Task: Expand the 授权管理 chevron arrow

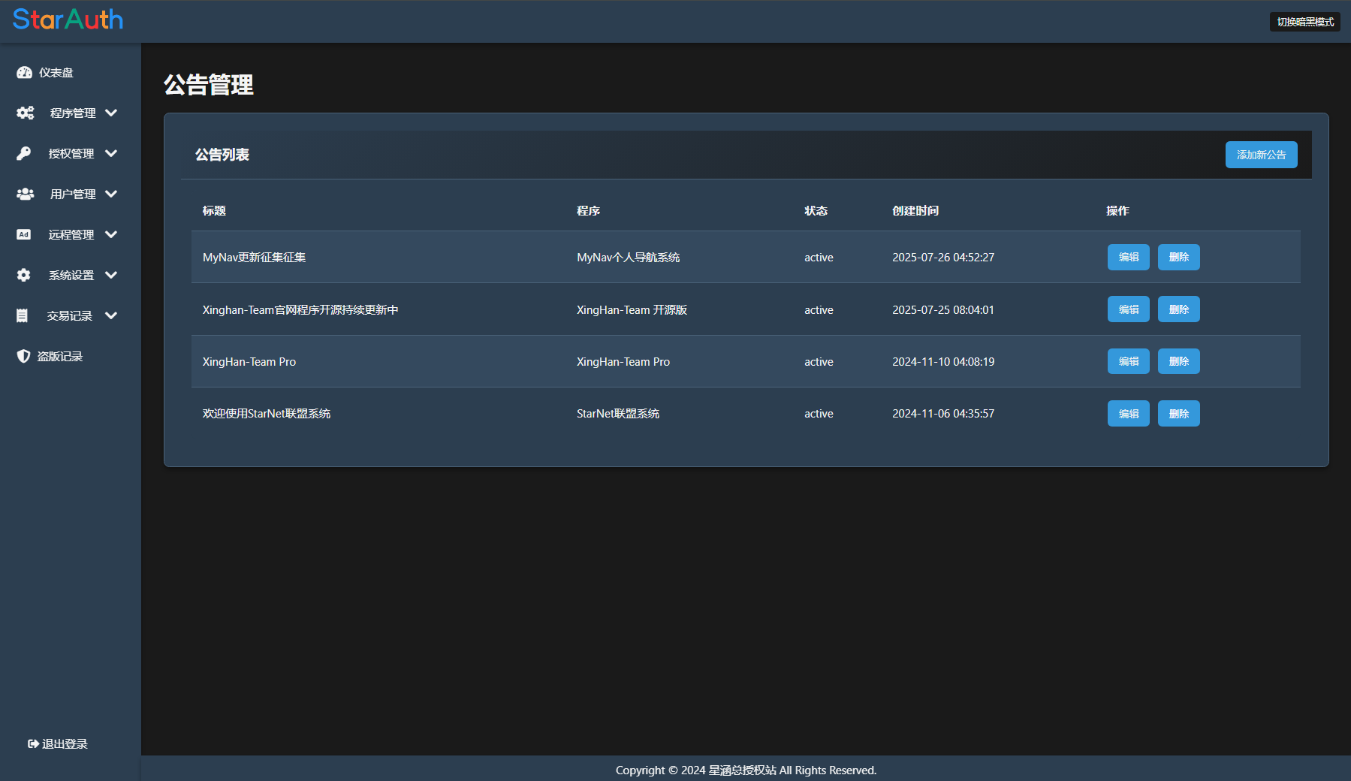Action: point(111,154)
